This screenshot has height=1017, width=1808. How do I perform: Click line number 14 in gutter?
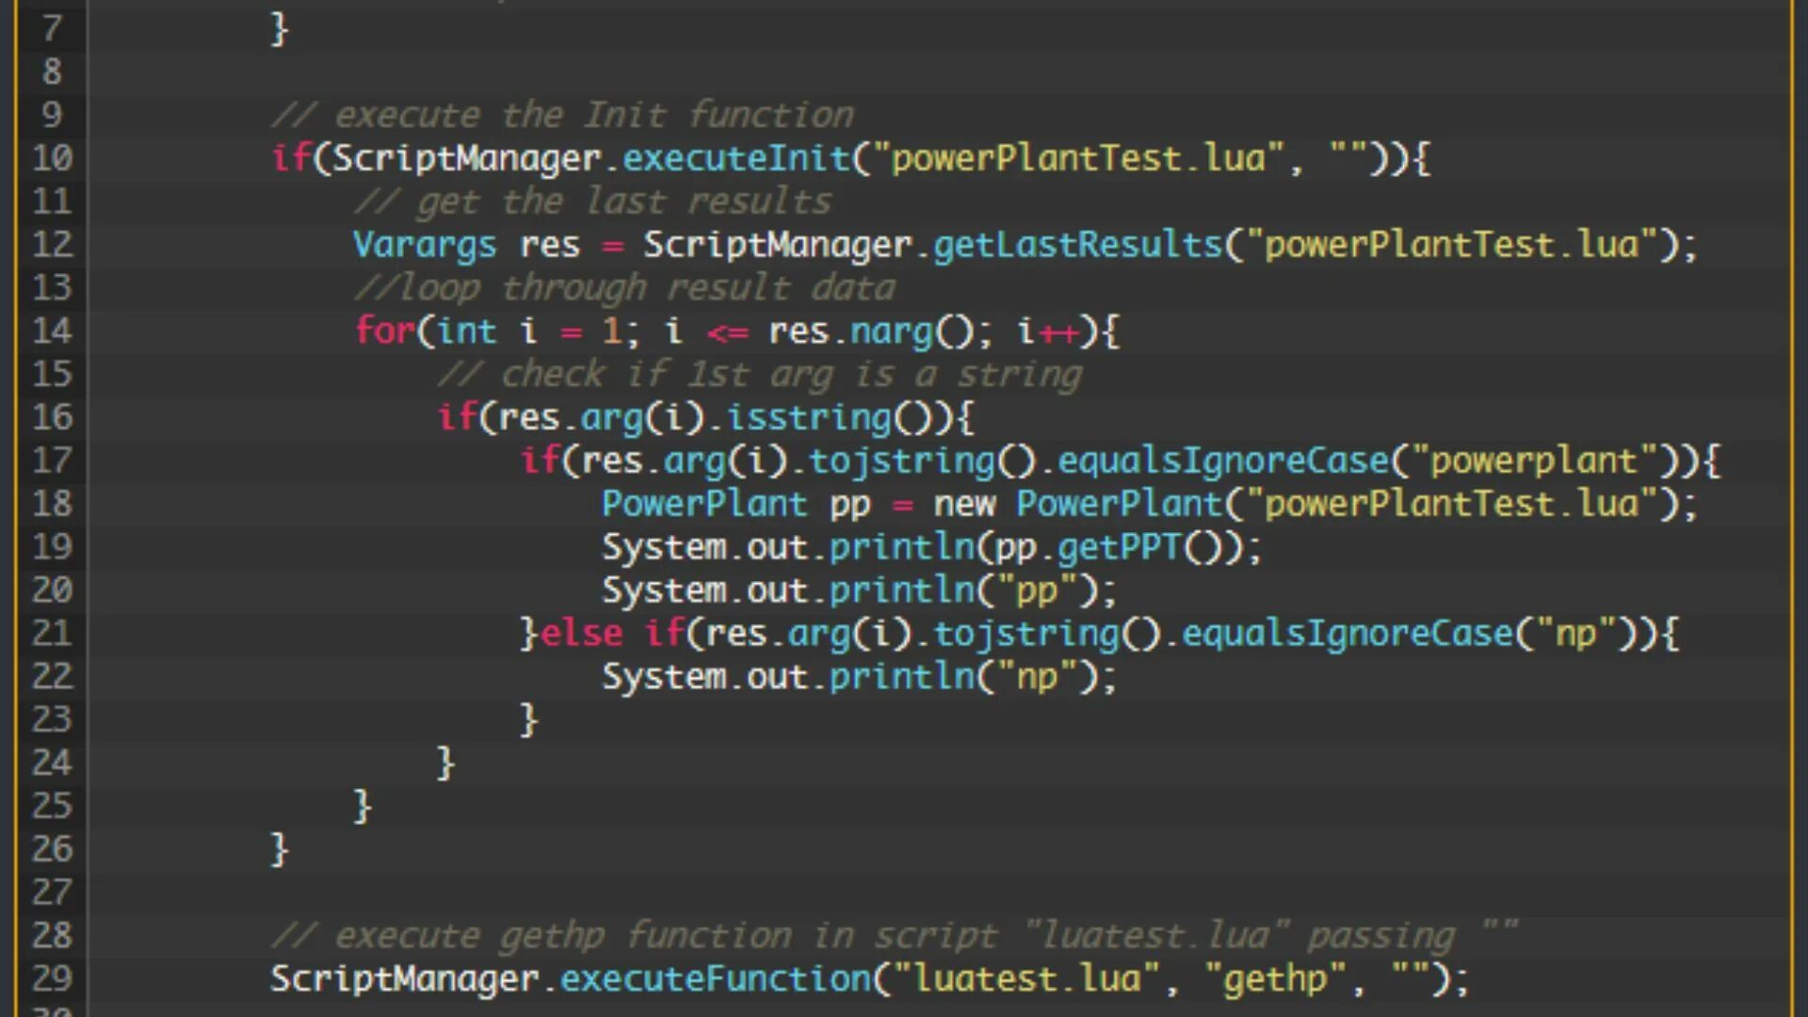point(52,331)
